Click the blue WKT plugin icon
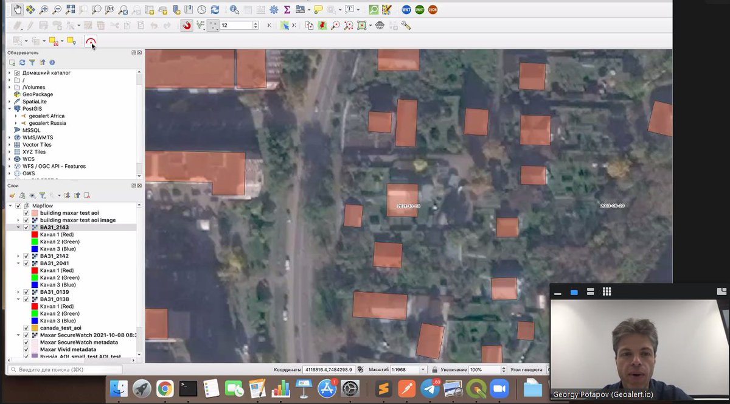This screenshot has width=730, height=404. (406, 10)
